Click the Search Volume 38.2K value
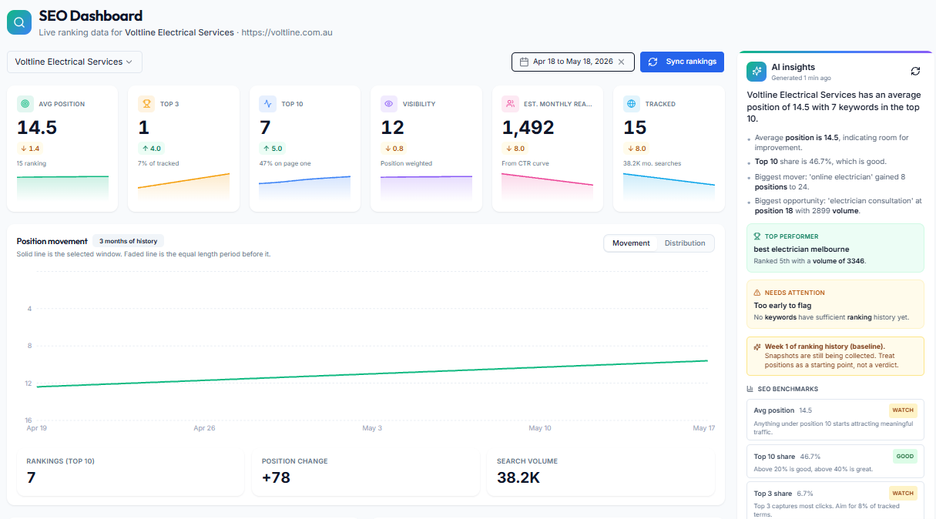Viewport: 936px width, 519px height. point(518,477)
